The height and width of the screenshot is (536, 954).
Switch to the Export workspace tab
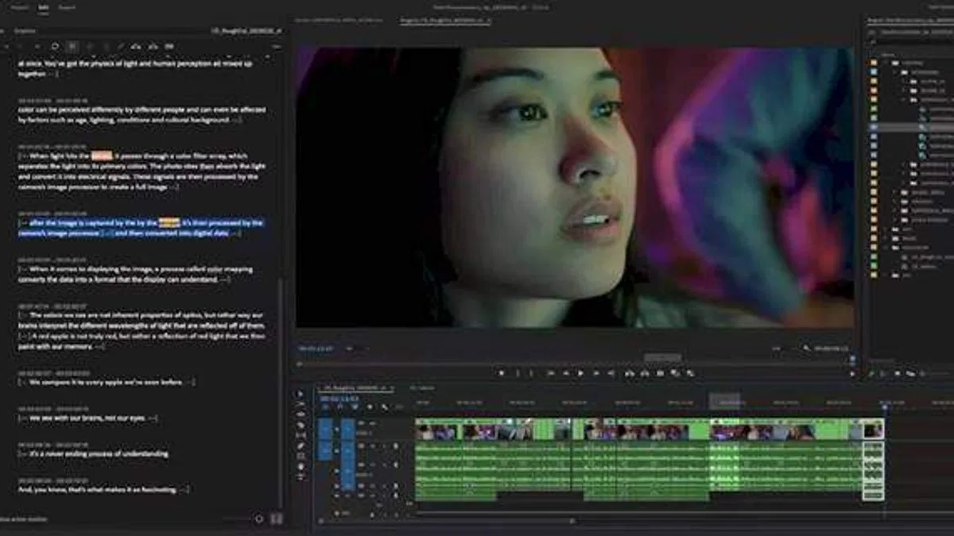coord(67,7)
